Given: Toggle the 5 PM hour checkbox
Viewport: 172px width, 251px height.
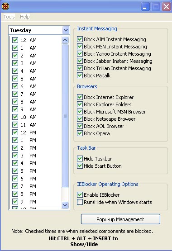Looking at the screenshot, I should click(x=15, y=170).
